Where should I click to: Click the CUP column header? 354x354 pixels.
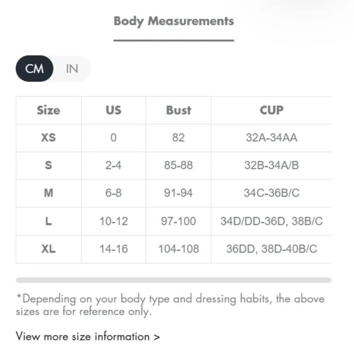click(272, 110)
